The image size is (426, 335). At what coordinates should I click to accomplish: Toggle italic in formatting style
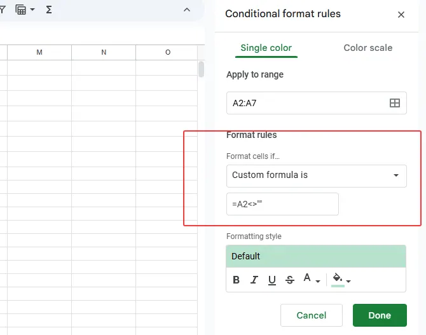pos(254,280)
